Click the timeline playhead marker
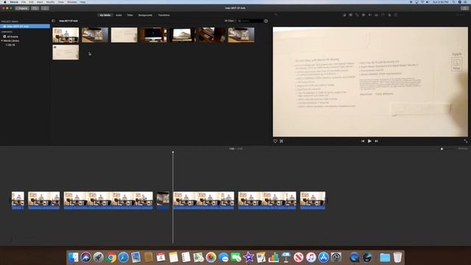Image resolution: width=471 pixels, height=265 pixels. [x=173, y=152]
